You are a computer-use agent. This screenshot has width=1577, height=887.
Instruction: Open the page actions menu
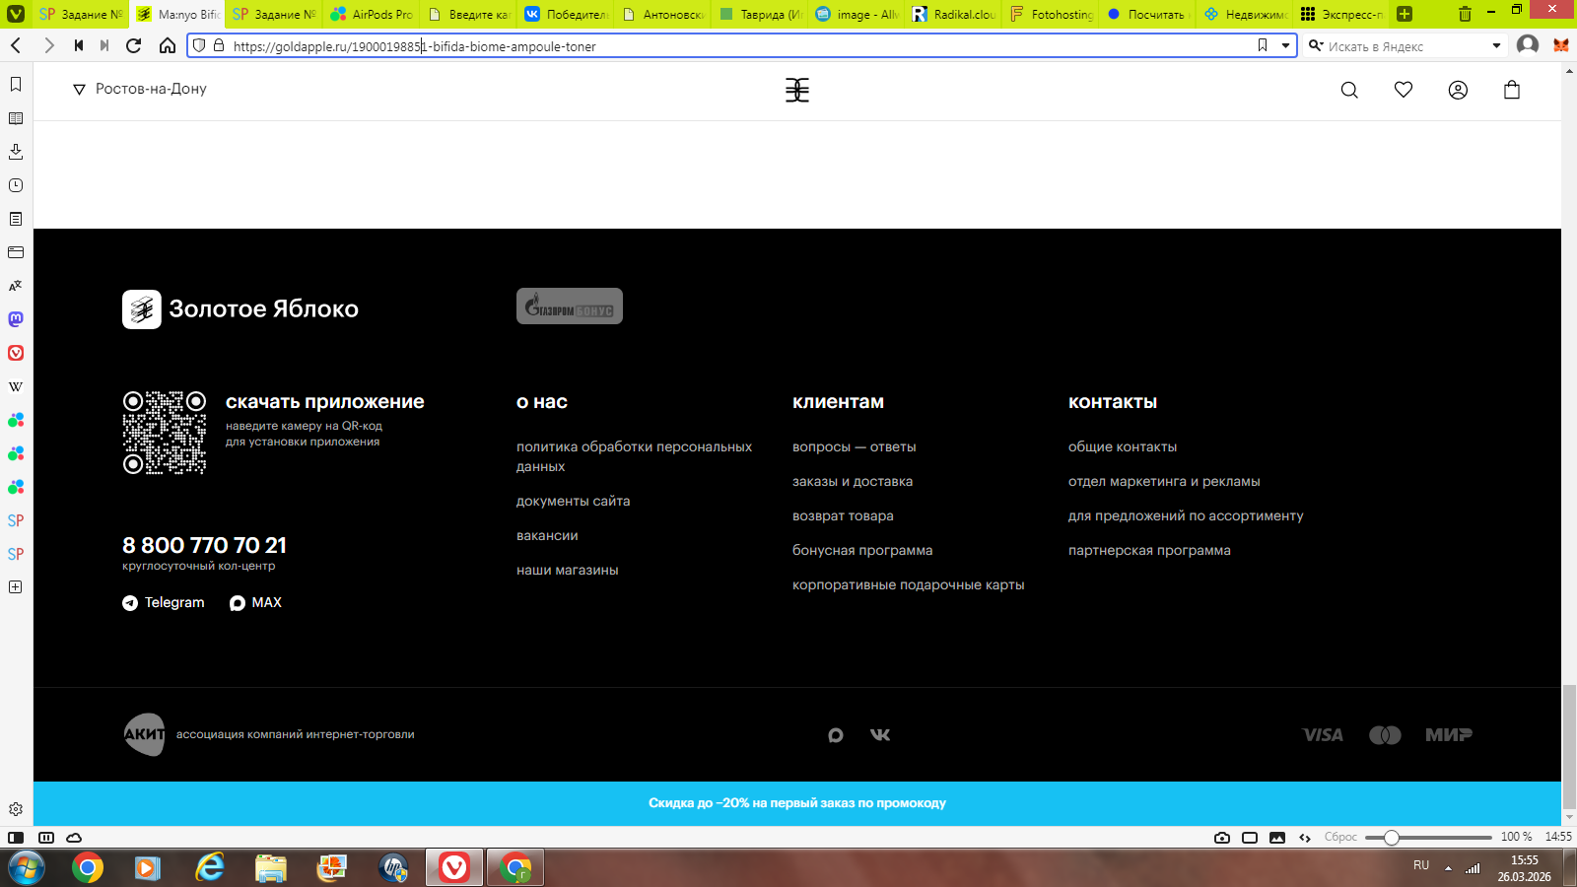(1305, 838)
